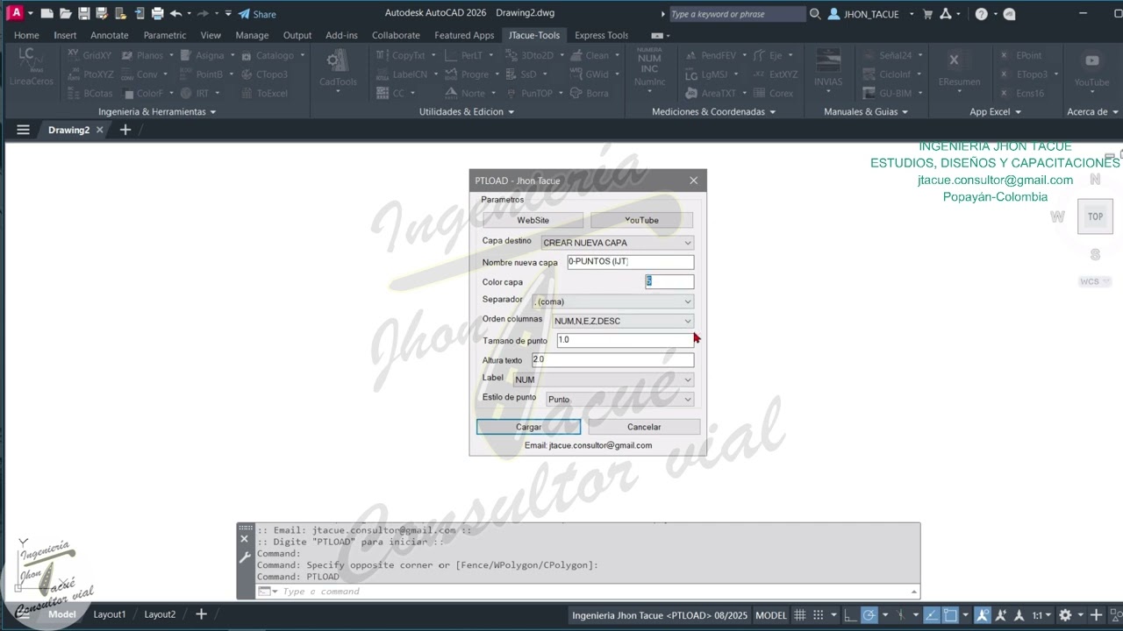
Task: Expand the Ingenieria & Herramientas panel
Action: 157,111
